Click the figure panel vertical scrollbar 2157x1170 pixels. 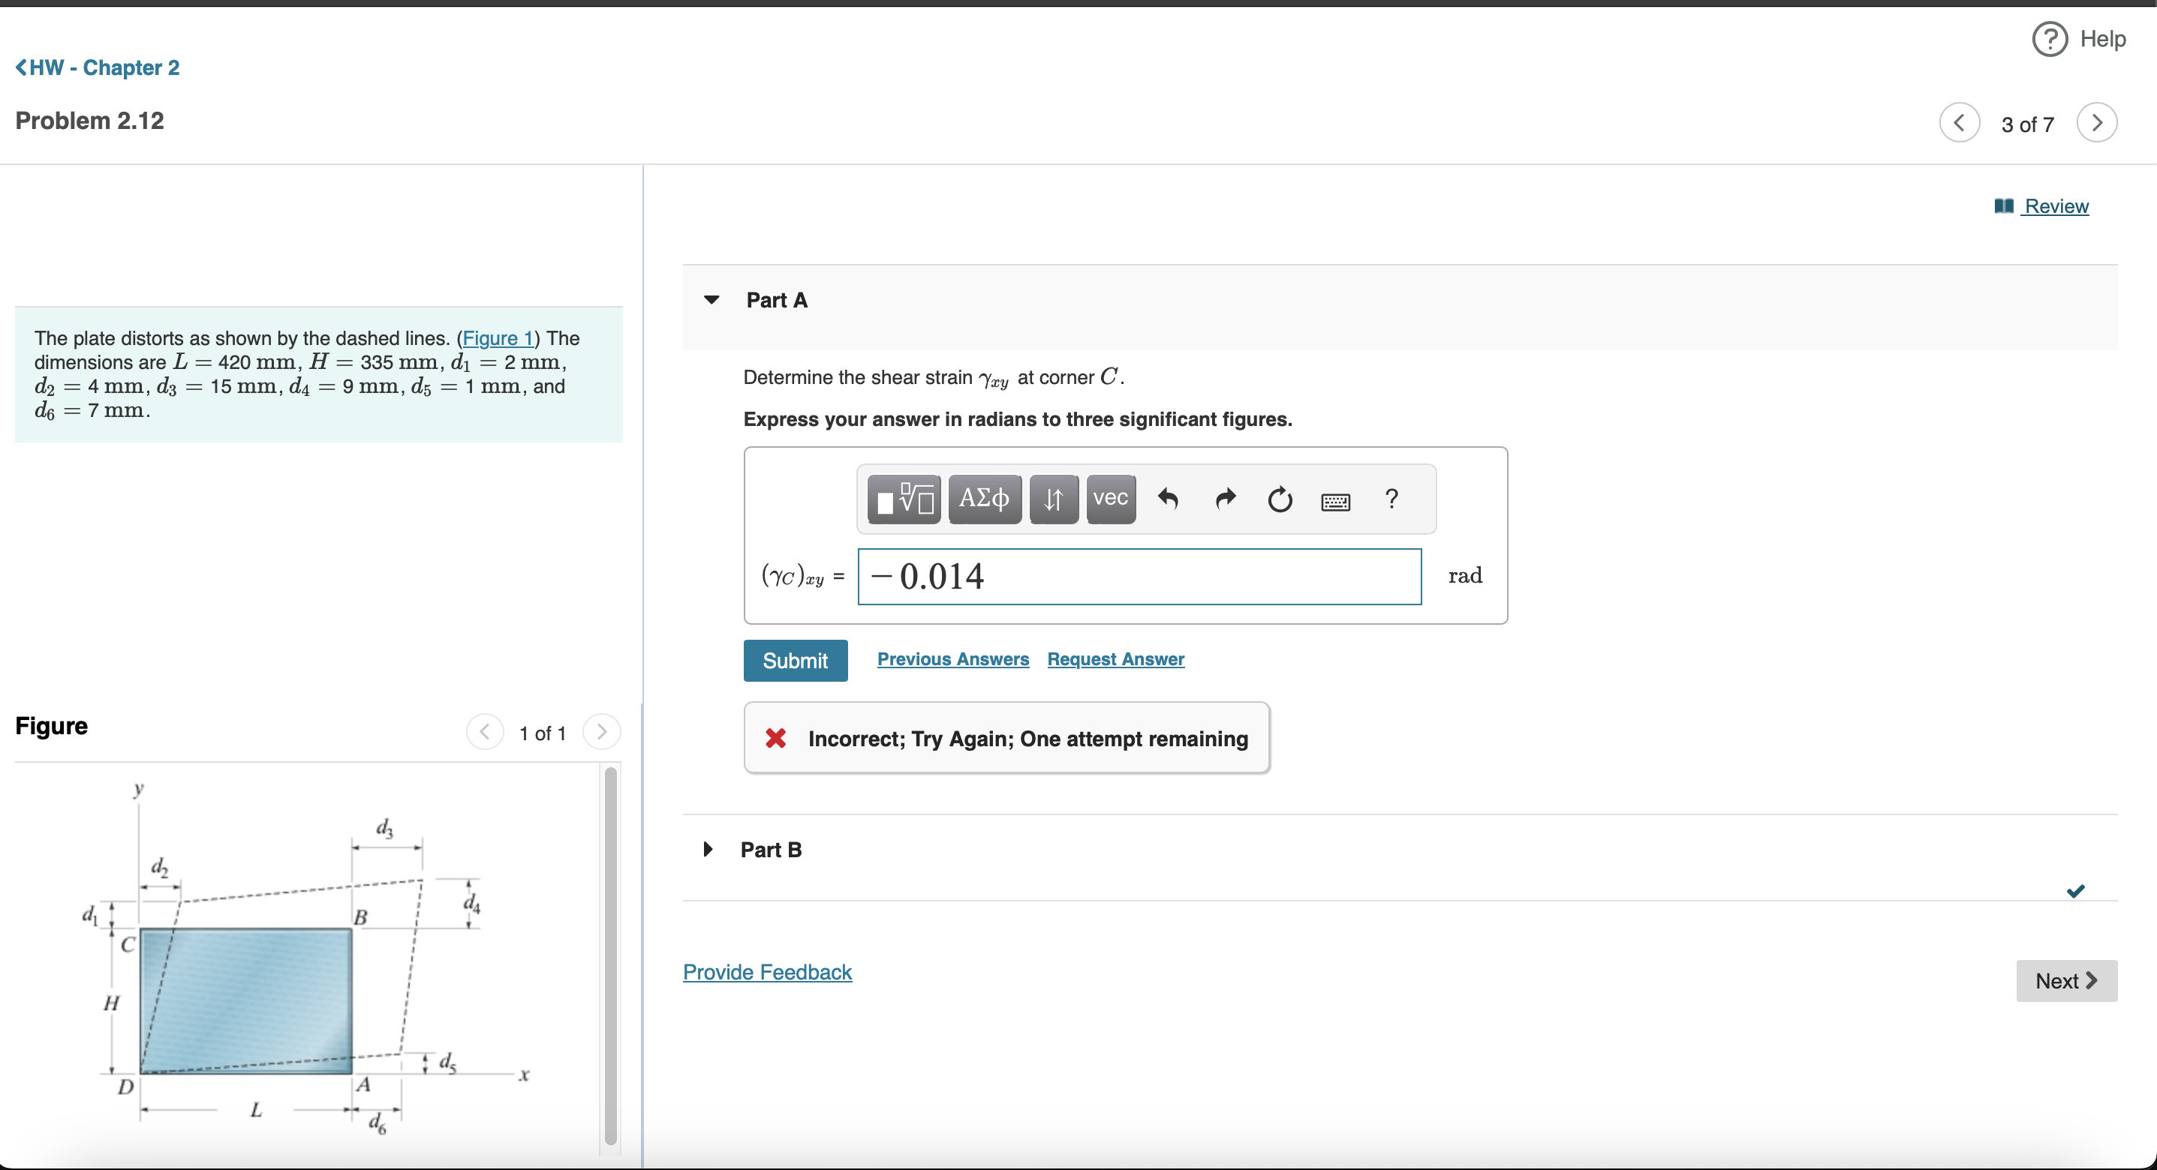(610, 954)
